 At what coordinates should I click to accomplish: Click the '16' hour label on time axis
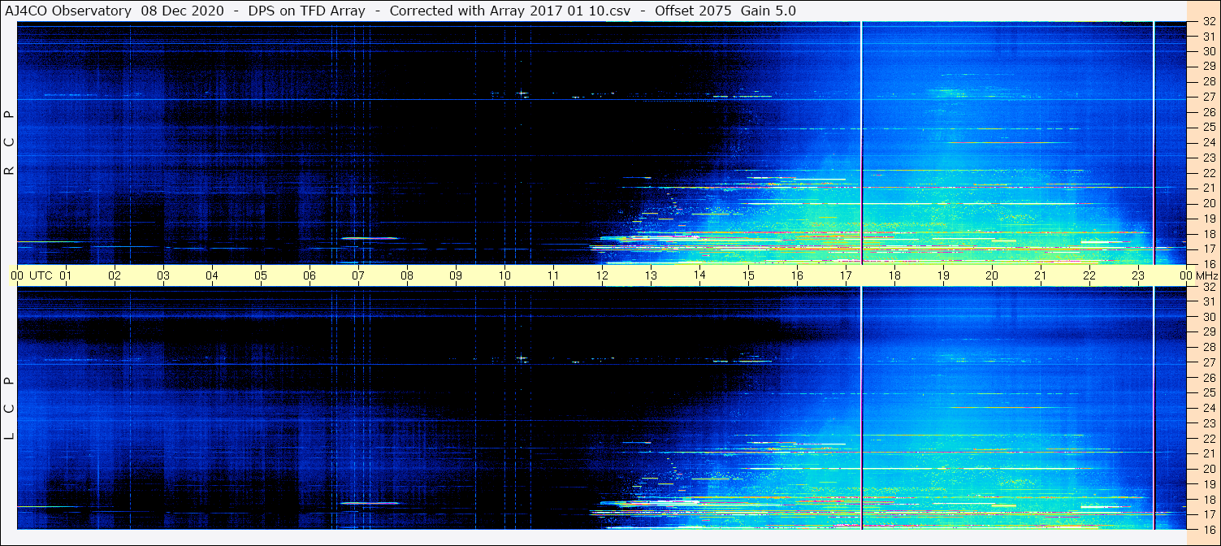(797, 275)
